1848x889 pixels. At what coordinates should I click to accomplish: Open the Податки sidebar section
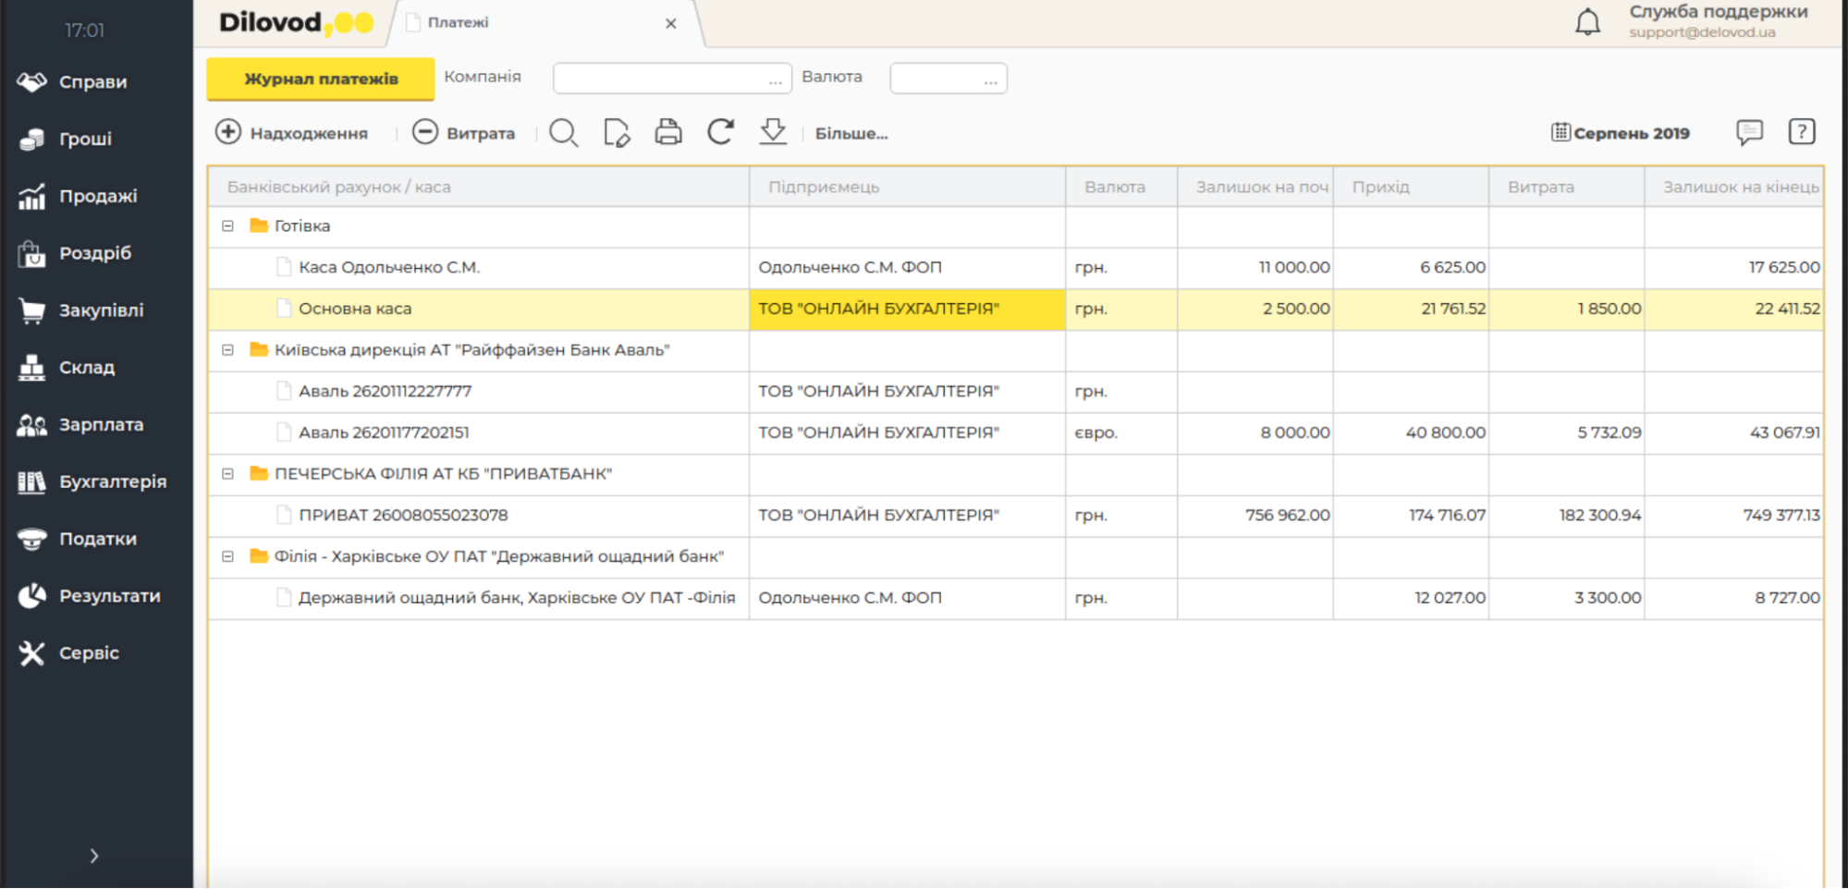tap(78, 539)
